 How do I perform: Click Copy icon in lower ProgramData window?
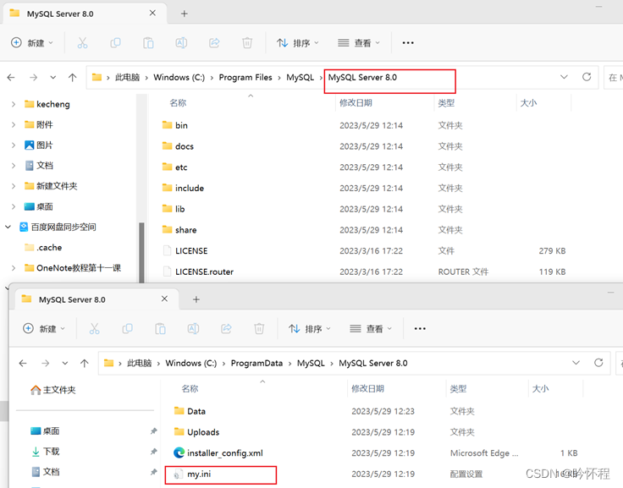point(128,329)
